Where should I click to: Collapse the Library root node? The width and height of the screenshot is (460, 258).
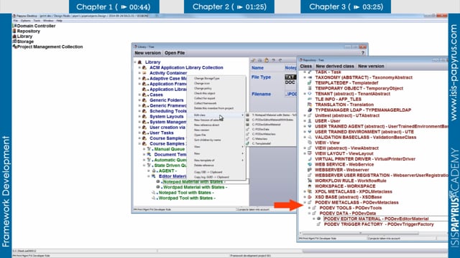point(135,62)
